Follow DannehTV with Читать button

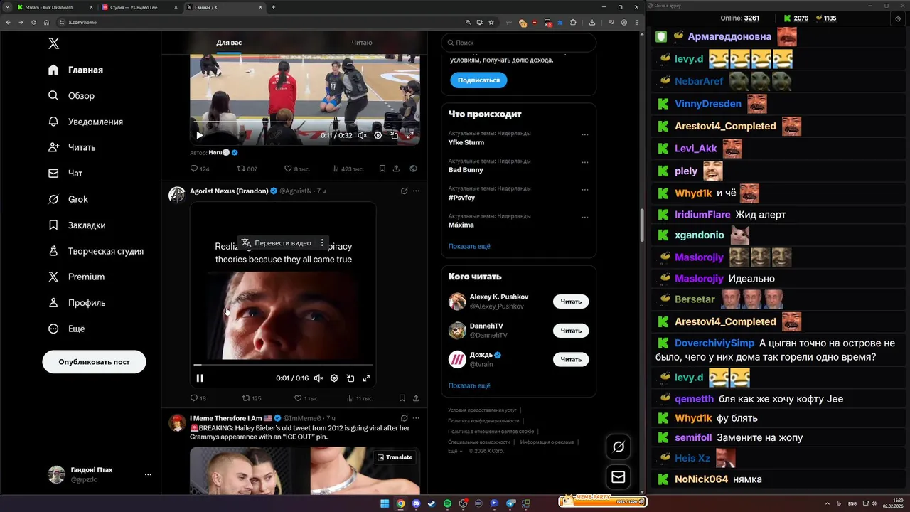pyautogui.click(x=571, y=331)
